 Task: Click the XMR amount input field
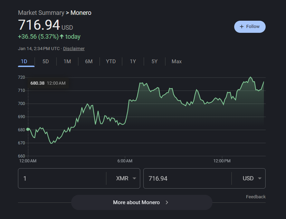62,178
